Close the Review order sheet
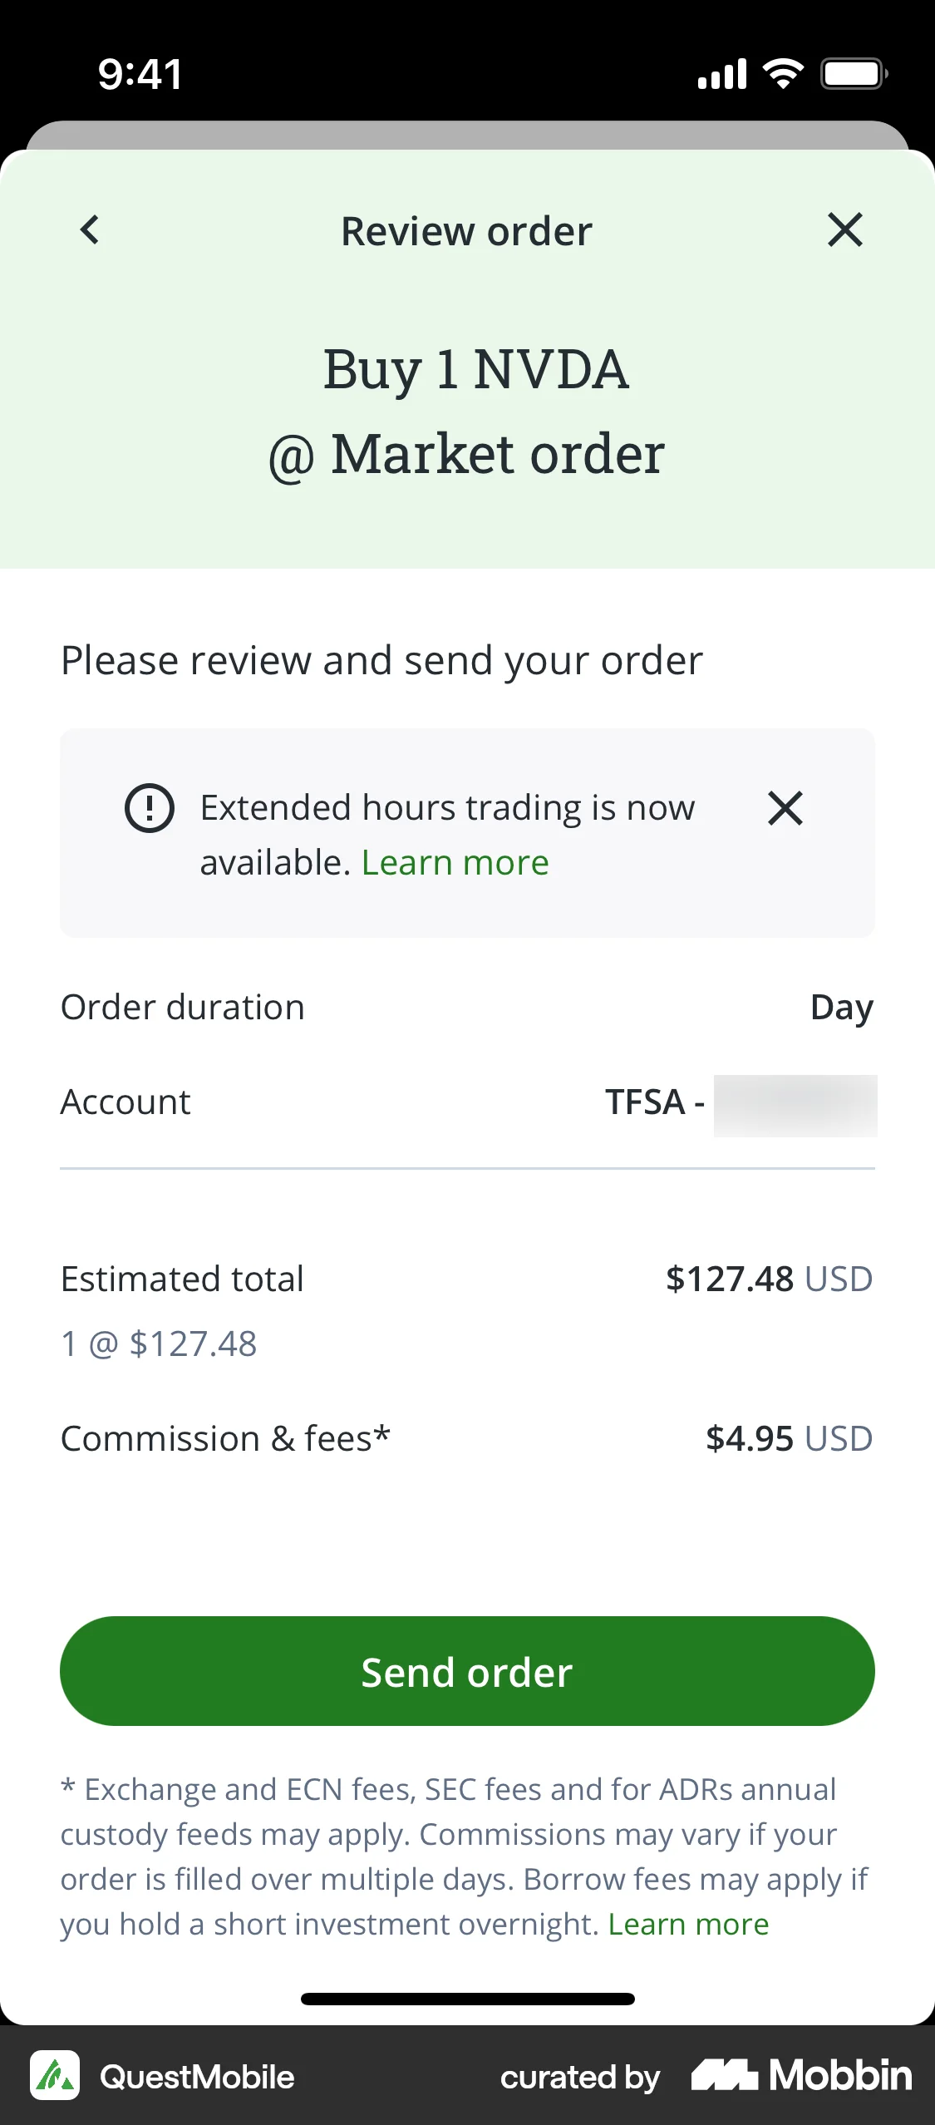Viewport: 935px width, 2125px height. point(844,230)
